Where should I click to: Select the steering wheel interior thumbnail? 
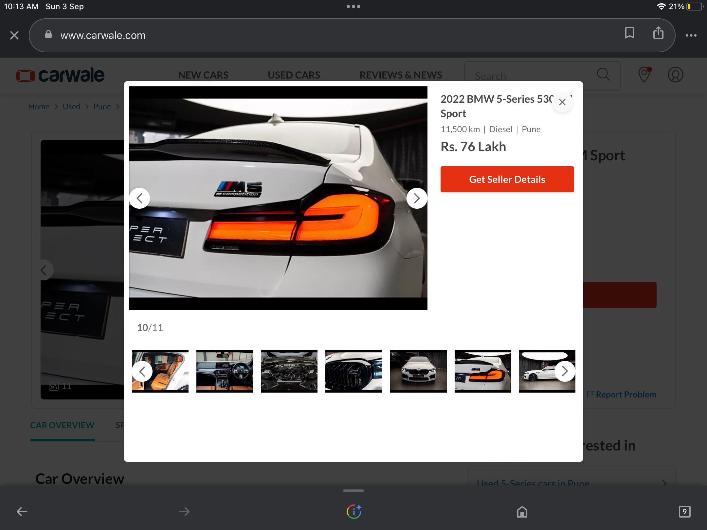click(225, 371)
